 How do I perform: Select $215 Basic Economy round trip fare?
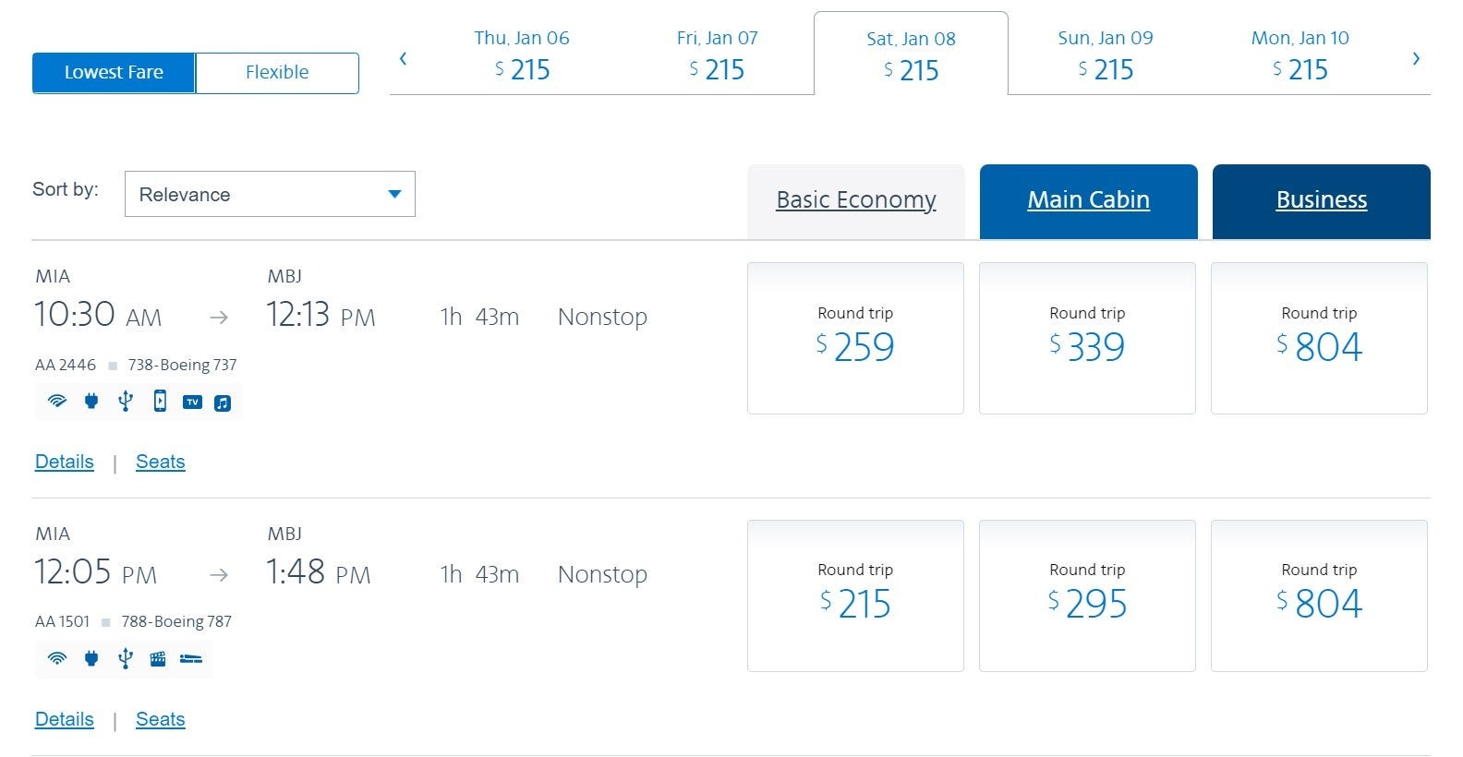click(x=855, y=595)
